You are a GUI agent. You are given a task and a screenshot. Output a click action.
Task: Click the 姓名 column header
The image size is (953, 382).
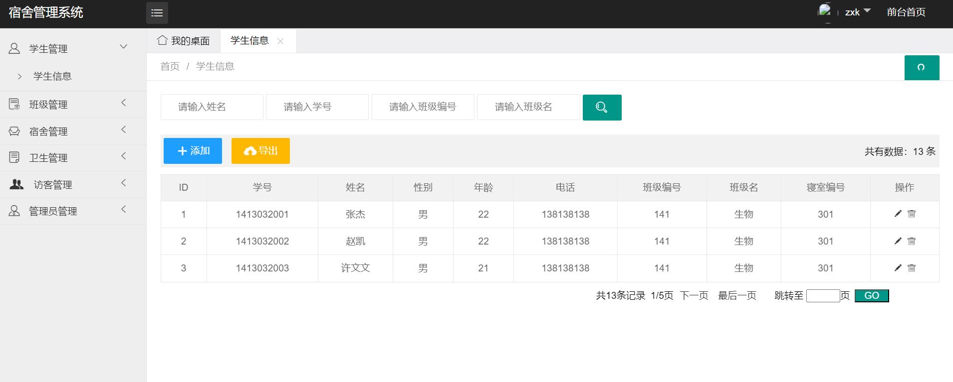(x=355, y=188)
